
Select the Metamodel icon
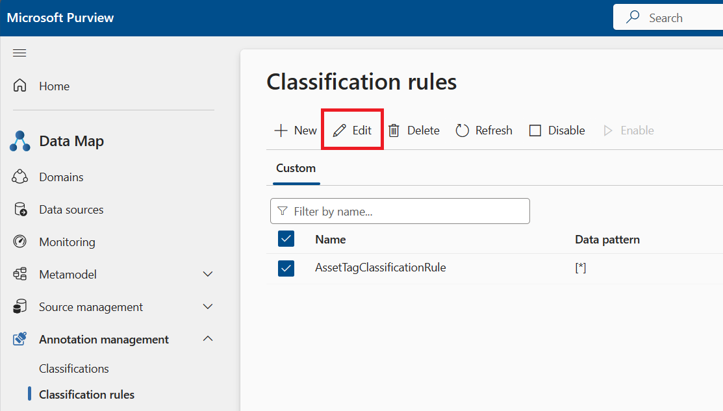tap(19, 274)
